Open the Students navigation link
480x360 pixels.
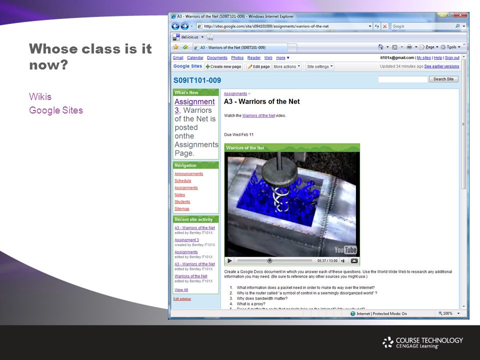point(182,202)
